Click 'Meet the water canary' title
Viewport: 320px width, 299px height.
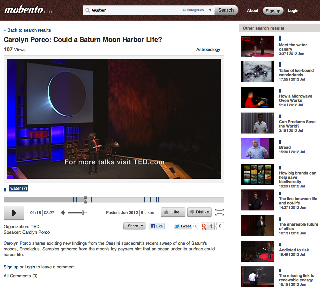pos(293,47)
